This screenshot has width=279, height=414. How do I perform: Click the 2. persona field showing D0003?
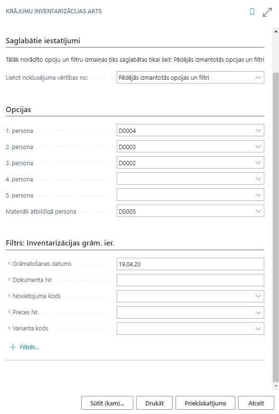pos(190,147)
